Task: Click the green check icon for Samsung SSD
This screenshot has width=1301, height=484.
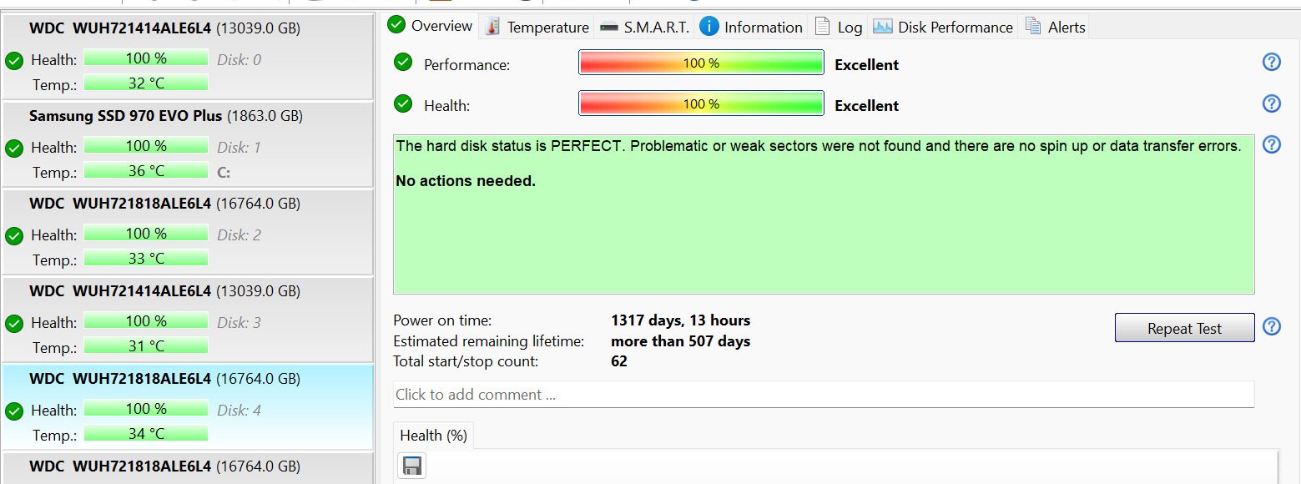Action: coord(14,148)
